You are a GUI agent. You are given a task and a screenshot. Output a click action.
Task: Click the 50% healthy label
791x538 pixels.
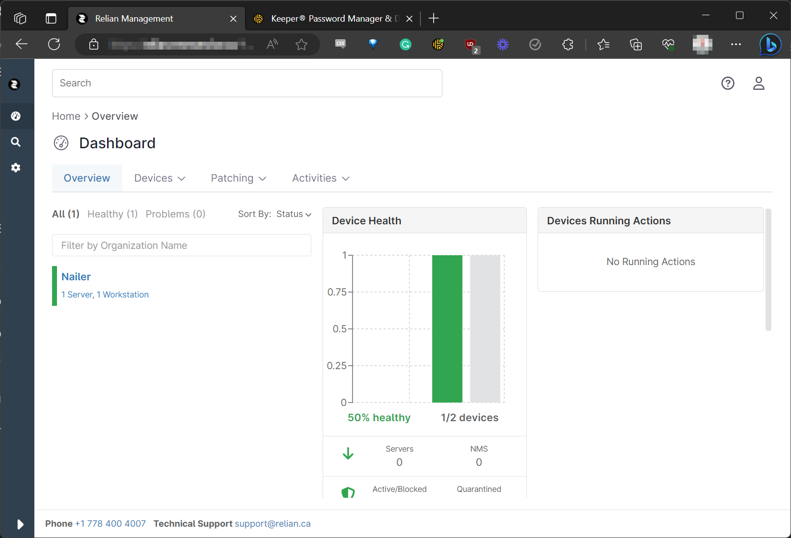tap(379, 418)
